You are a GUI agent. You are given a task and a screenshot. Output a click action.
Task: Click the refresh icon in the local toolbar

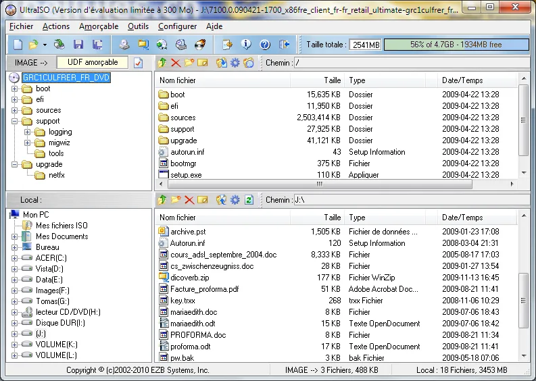point(249,200)
